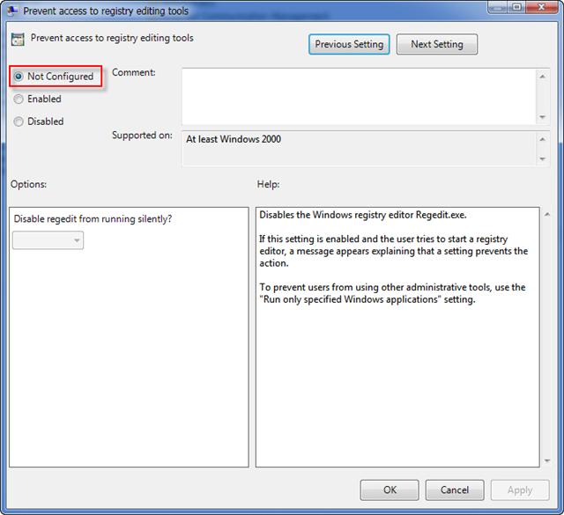The height and width of the screenshot is (515, 564).
Task: Click the title bar window icon
Action: coord(12,11)
